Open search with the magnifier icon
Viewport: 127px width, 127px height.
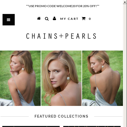[47, 19]
